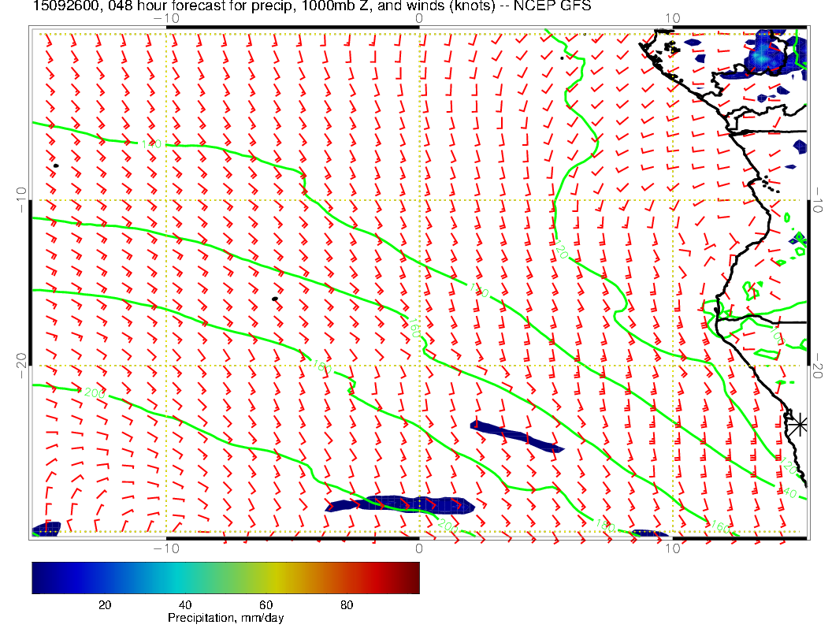Viewport: 832px width, 643px height.
Task: Click the blue precipitation patch in the bottom-left corner
Action: [46, 529]
